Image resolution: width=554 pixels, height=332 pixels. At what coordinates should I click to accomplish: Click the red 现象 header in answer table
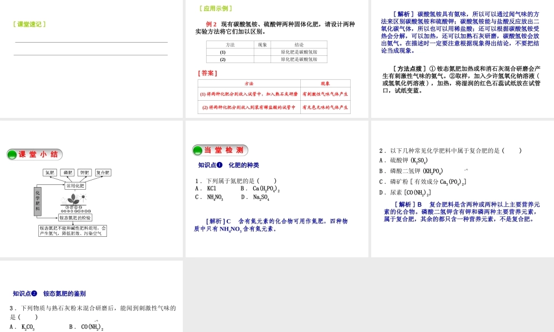click(325, 84)
